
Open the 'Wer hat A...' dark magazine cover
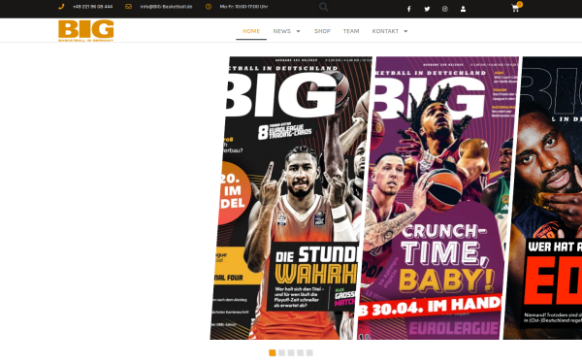tap(542, 198)
